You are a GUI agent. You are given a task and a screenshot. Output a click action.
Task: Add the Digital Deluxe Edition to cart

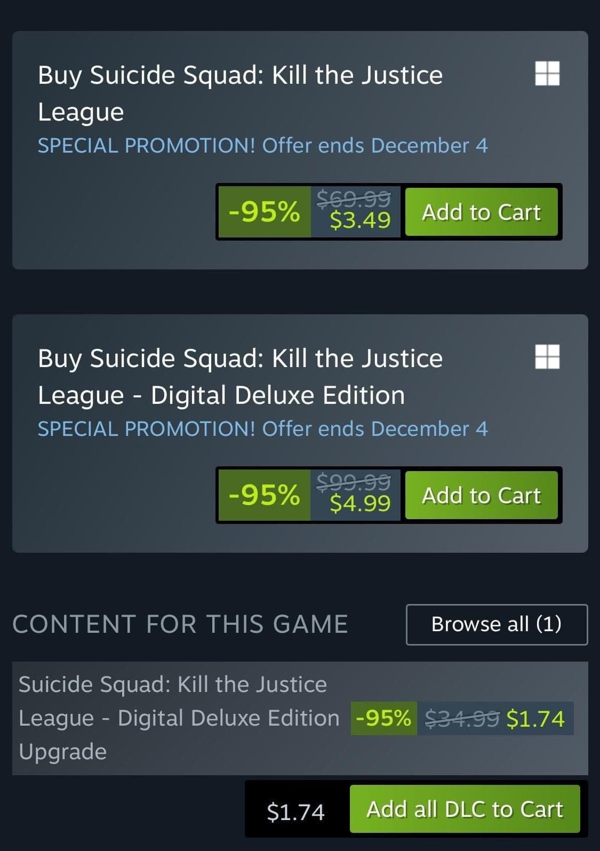(x=481, y=495)
